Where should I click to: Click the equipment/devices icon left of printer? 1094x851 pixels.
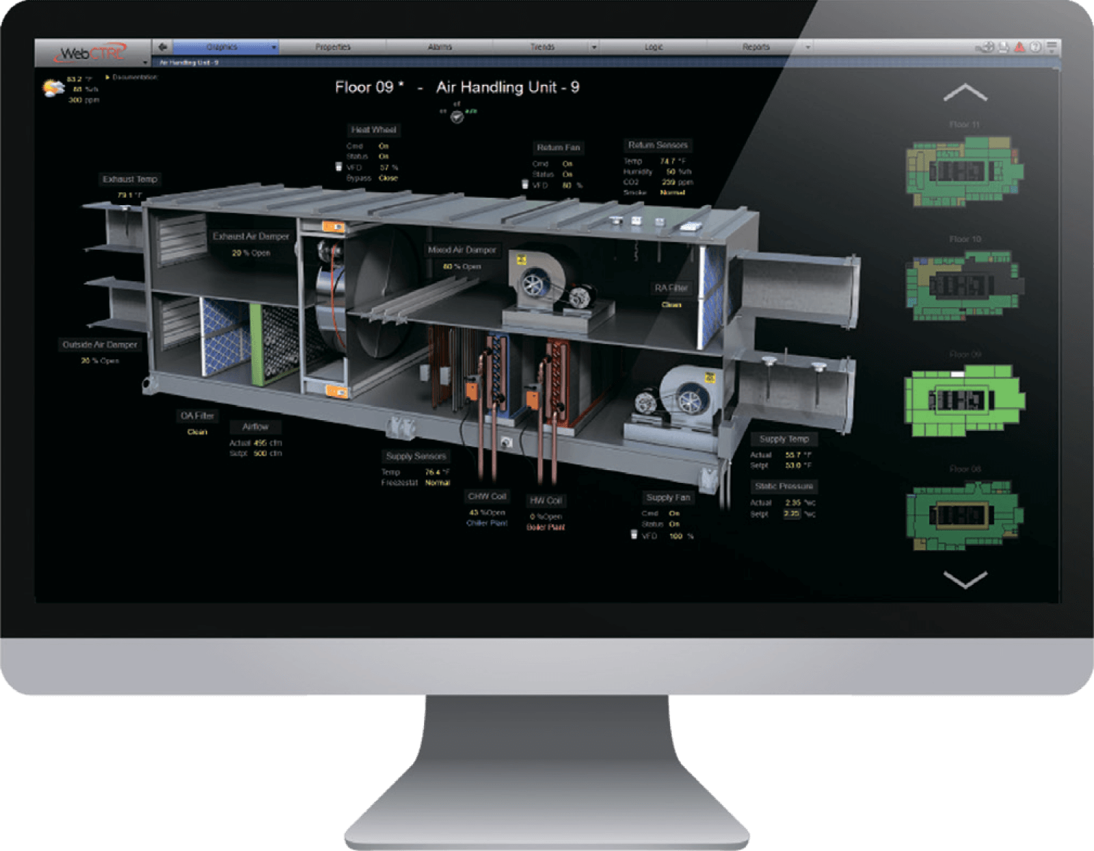[986, 47]
